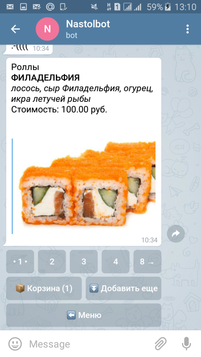The width and height of the screenshot is (201, 357).
Task: Open the three-dot options menu
Action: 187,29
